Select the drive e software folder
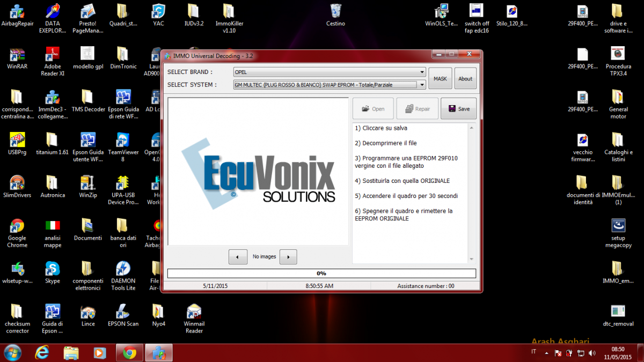 618,19
